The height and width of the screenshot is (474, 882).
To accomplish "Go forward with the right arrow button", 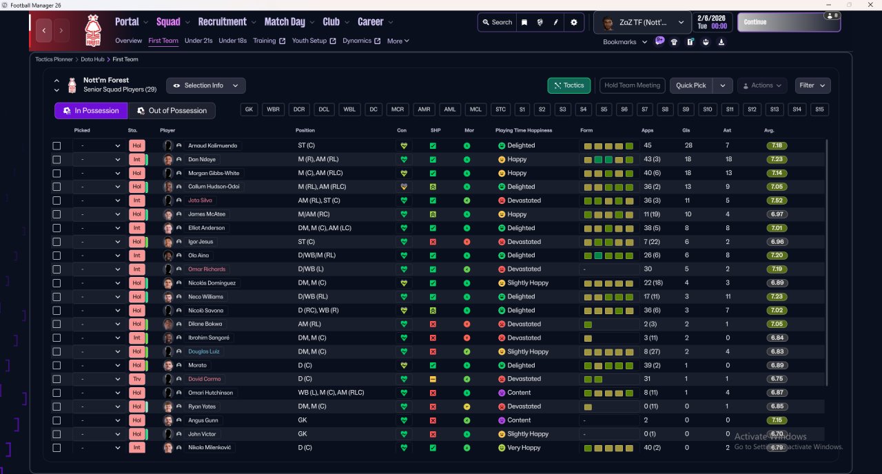I will [x=61, y=30].
